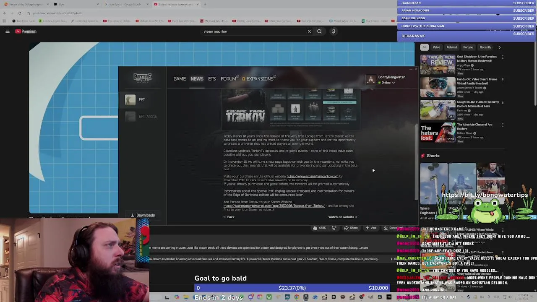Open Absolute Chaos of Arc Raiders video
Image resolution: width=537 pixels, height=302 pixels.
coord(438,133)
